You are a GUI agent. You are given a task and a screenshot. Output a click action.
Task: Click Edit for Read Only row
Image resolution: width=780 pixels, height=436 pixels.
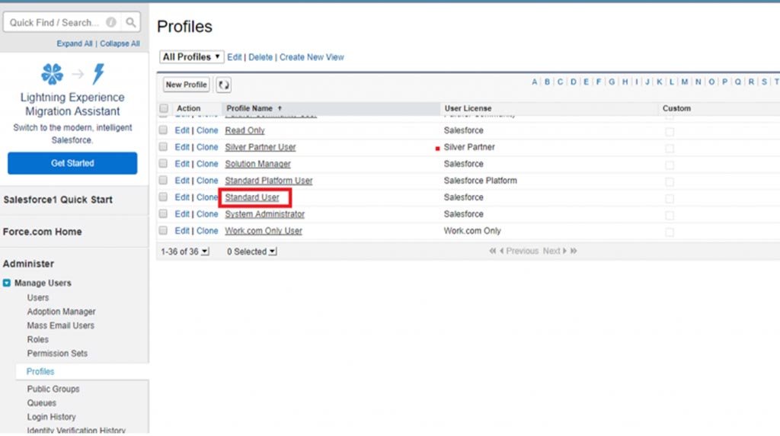pos(182,130)
